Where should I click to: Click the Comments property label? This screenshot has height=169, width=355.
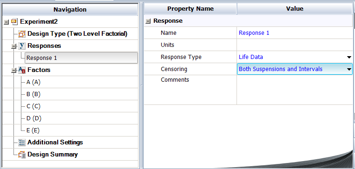point(175,80)
